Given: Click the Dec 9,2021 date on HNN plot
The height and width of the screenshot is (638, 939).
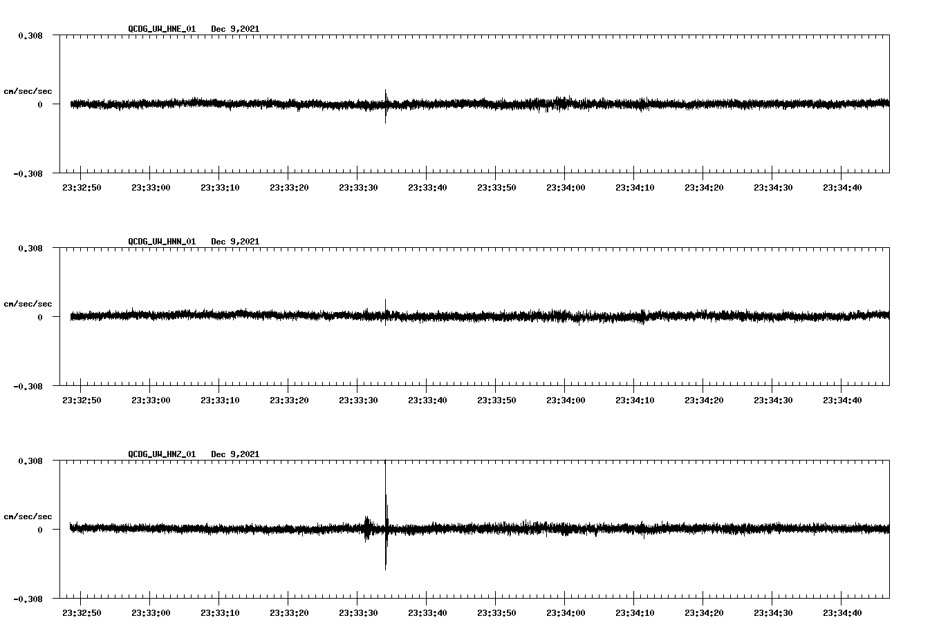Looking at the screenshot, I should (x=235, y=242).
